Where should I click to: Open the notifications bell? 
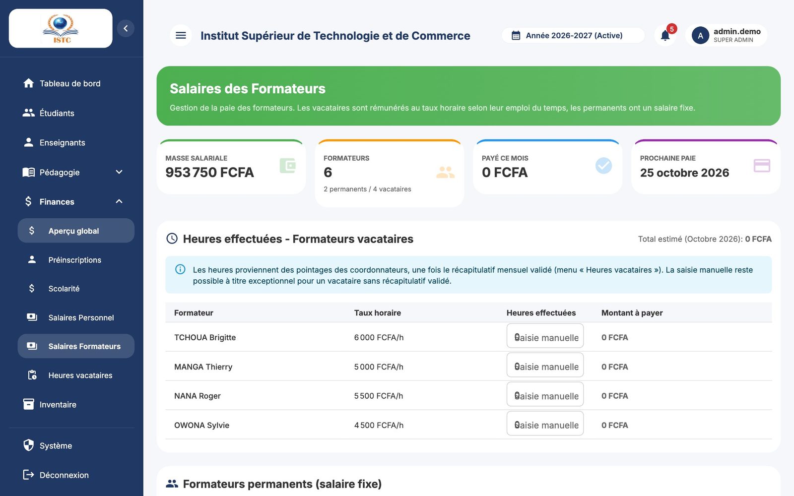click(665, 35)
